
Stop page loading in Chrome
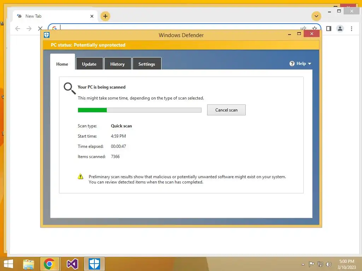tap(40, 29)
